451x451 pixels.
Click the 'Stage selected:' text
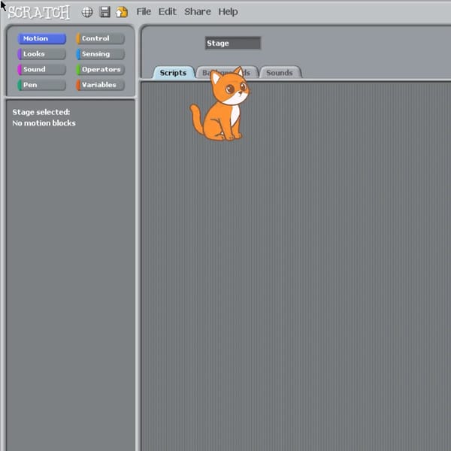point(41,112)
